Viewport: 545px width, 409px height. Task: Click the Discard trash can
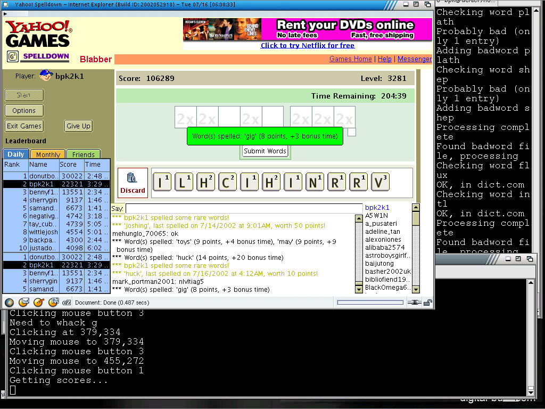coord(133,183)
